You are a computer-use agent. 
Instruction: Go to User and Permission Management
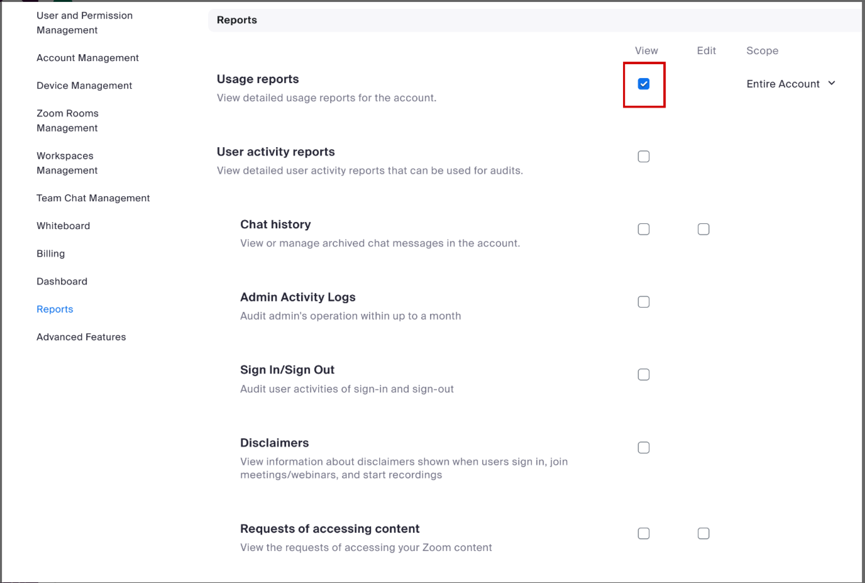click(x=84, y=23)
